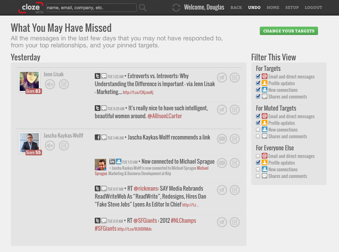The image size is (339, 252).
Task: Click UNDO in the top bar
Action: pos(254,8)
